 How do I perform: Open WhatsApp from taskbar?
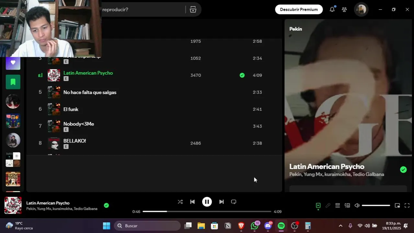click(255, 226)
